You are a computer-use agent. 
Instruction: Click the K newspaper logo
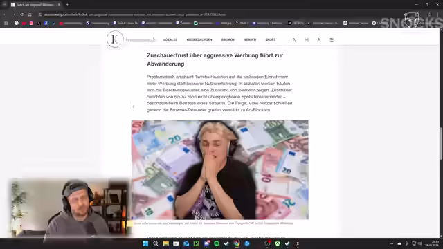click(x=115, y=39)
